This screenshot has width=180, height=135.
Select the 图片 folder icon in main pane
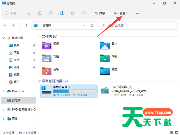coord(105,46)
